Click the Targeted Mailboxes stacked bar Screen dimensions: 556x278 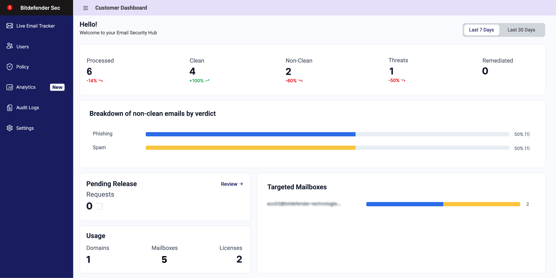pyautogui.click(x=443, y=204)
